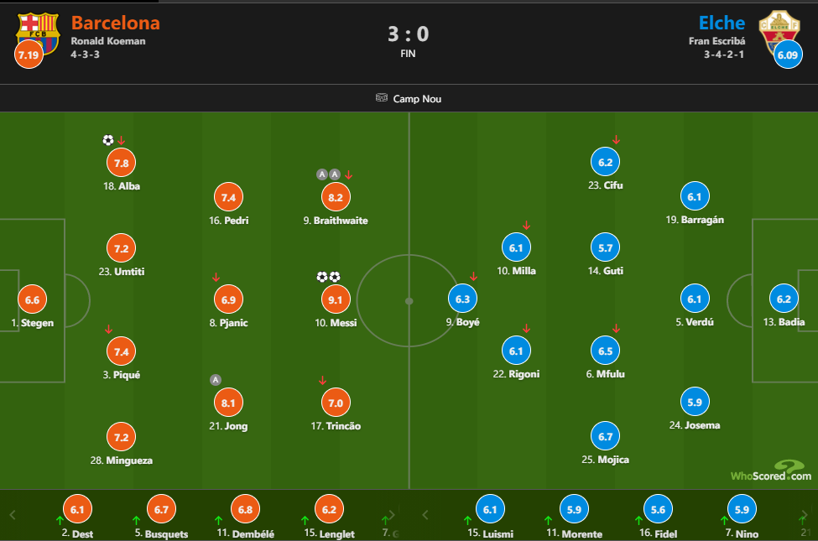Click substitute Dembélé's 6.8 rating

pos(245,509)
